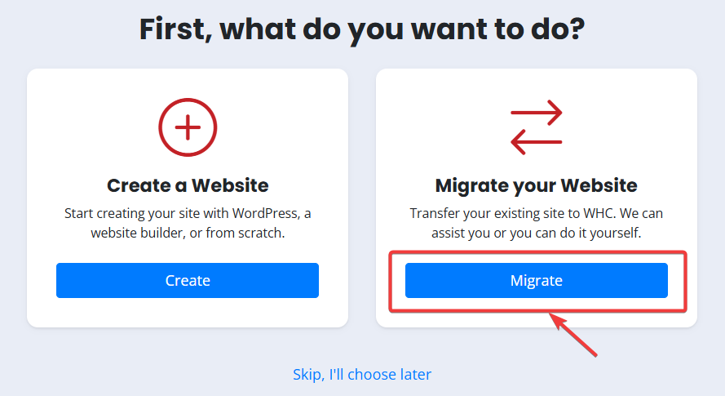Click the left-pointing arrow in migrate icon
The width and height of the screenshot is (725, 396).
[x=537, y=142]
